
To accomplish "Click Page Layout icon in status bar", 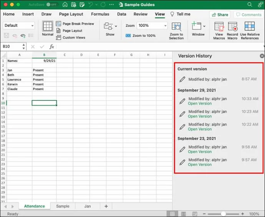I will 184,214.
